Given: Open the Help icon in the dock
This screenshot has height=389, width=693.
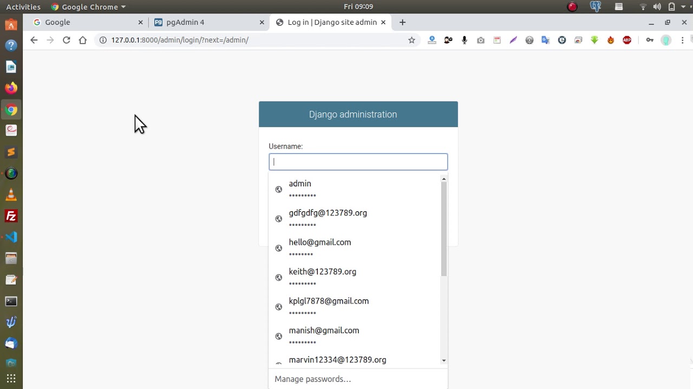Looking at the screenshot, I should pyautogui.click(x=11, y=45).
